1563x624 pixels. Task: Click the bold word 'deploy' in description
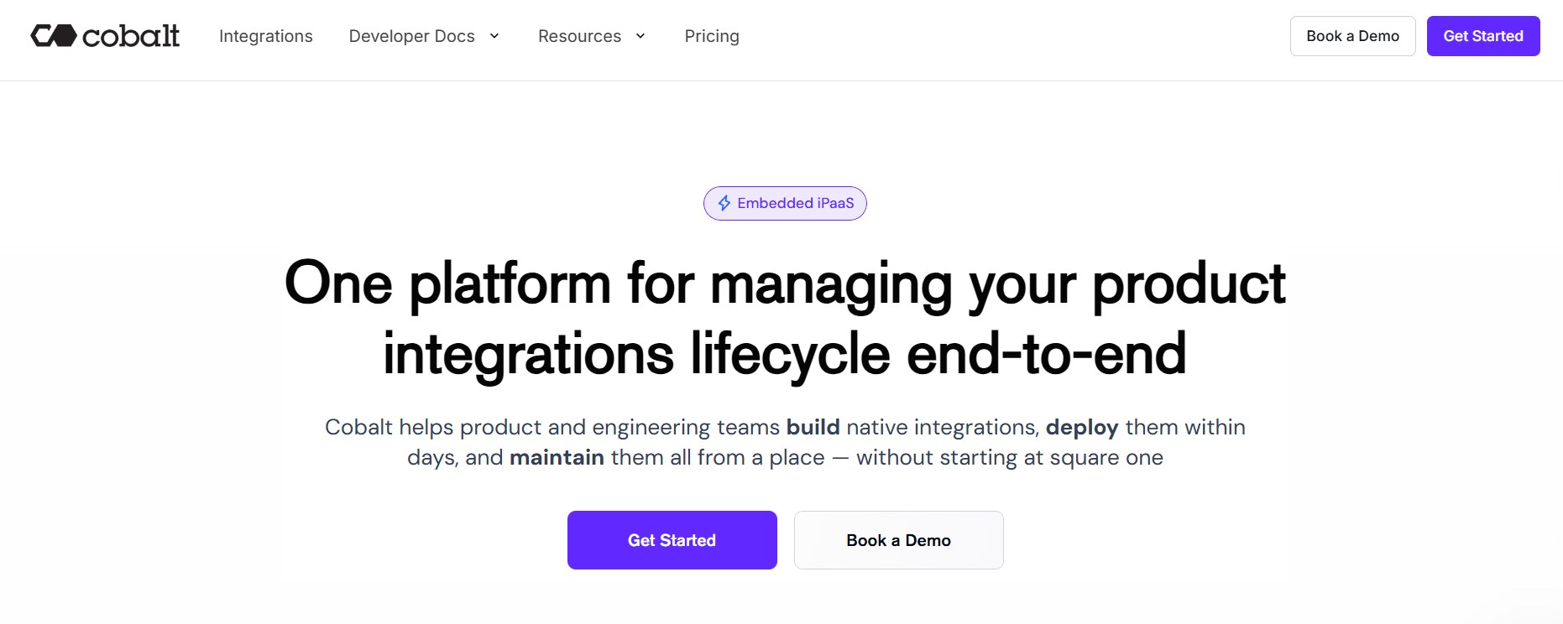point(1082,428)
